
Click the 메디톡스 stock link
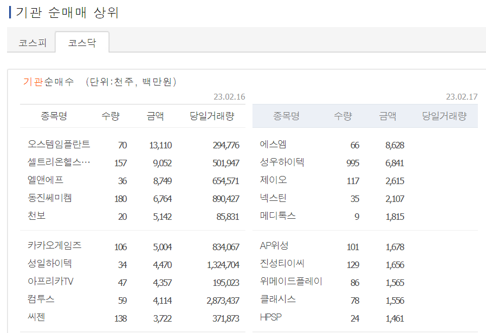278,216
